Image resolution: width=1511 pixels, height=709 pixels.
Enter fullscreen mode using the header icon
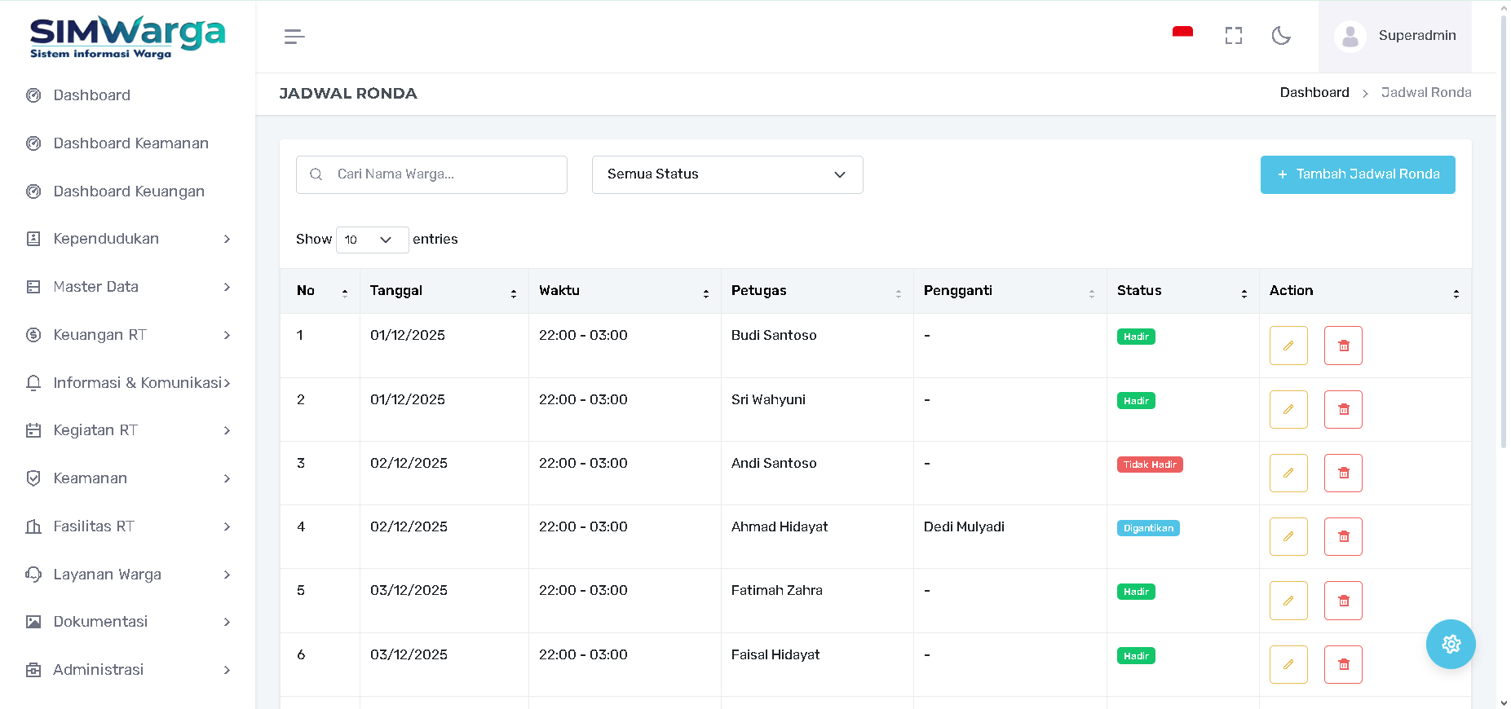1233,36
